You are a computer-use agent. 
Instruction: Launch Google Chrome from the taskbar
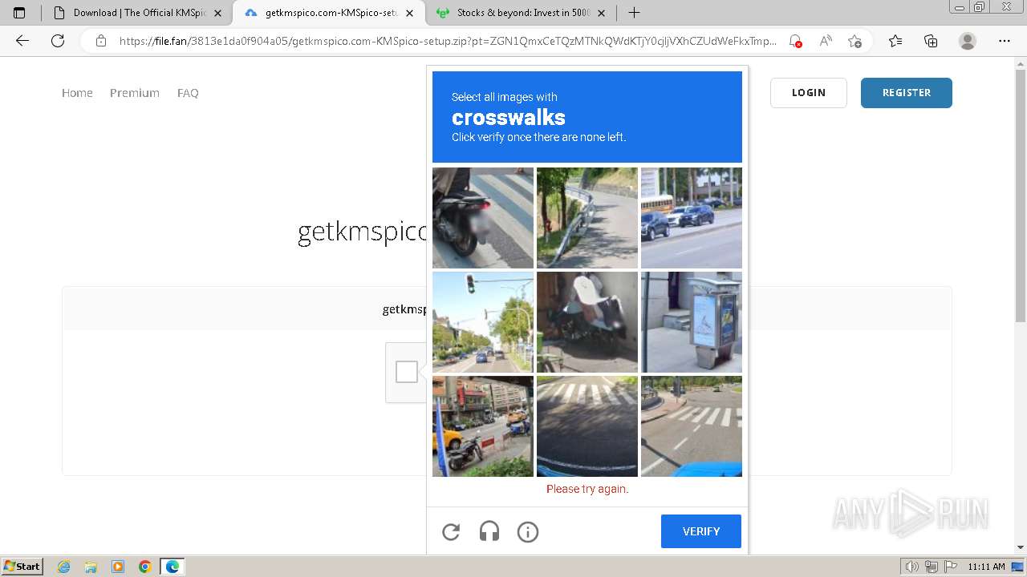[x=145, y=567]
